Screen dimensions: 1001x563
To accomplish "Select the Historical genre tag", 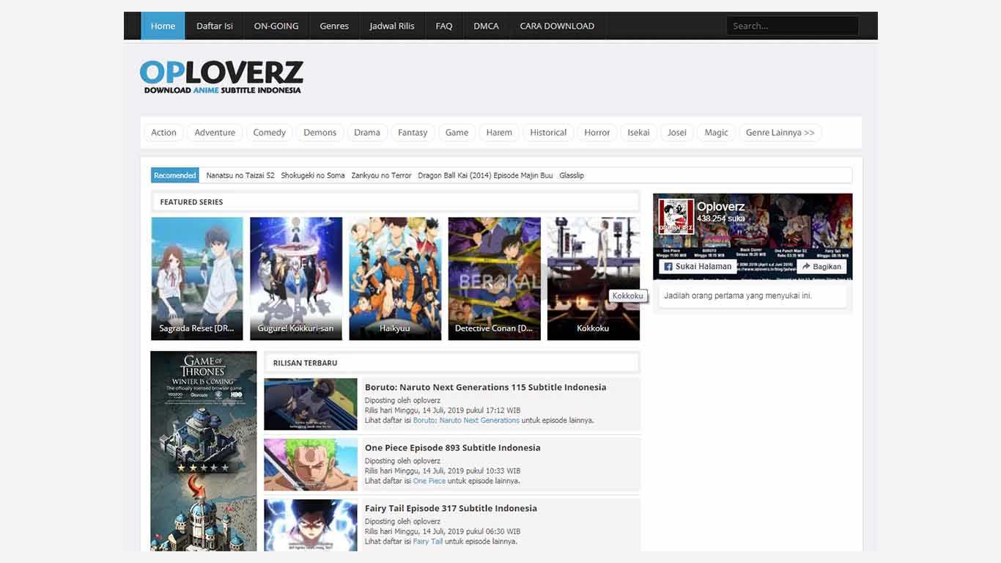I will [548, 133].
